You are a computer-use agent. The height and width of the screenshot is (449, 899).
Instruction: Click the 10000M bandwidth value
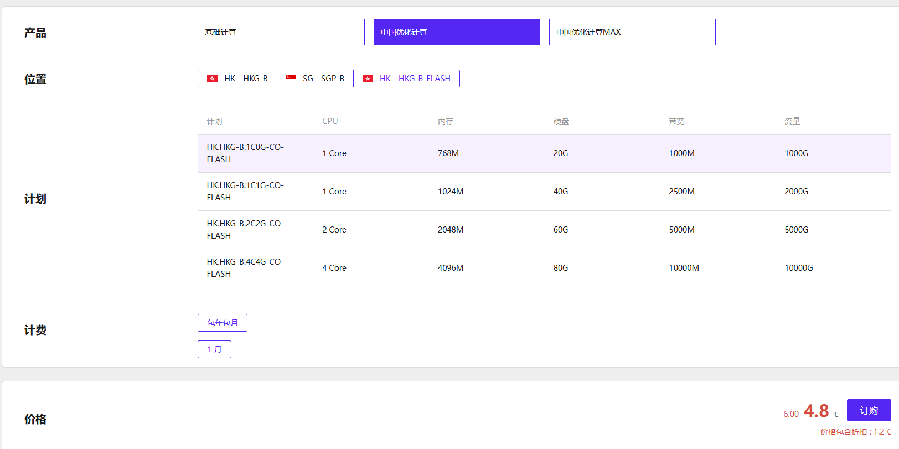[684, 268]
